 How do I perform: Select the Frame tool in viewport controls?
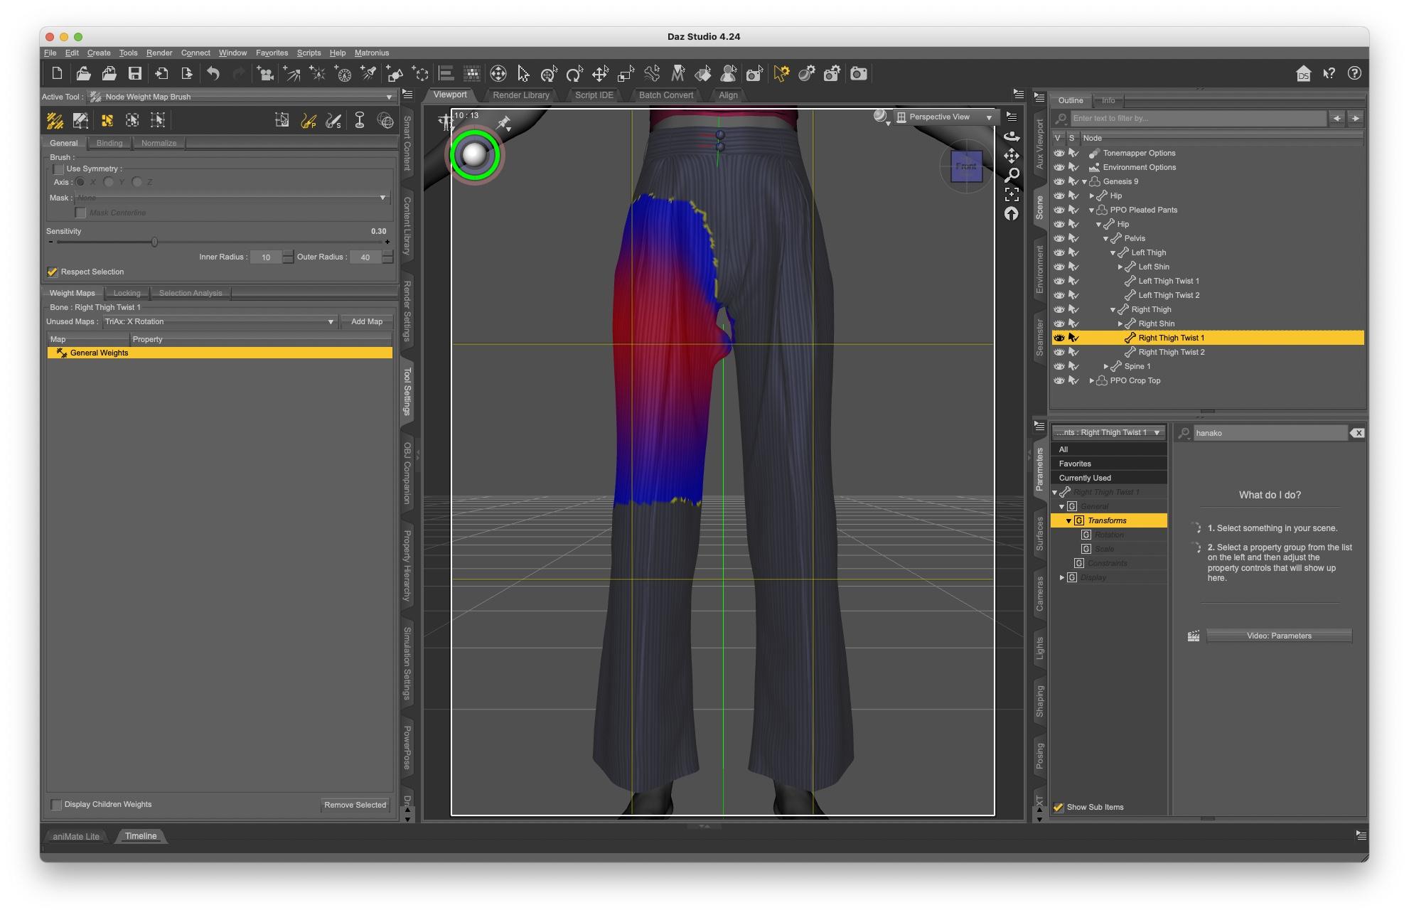(x=1012, y=194)
